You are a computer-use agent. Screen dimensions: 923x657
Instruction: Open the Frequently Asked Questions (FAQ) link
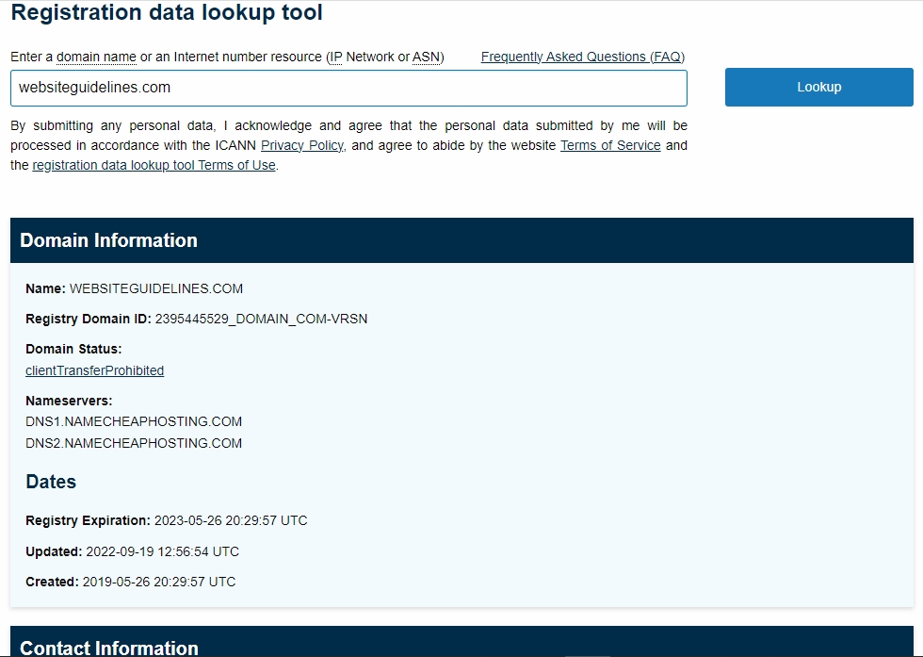tap(582, 57)
